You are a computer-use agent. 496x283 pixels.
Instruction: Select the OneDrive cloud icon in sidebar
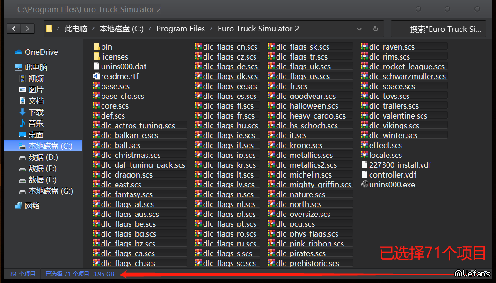pyautogui.click(x=19, y=52)
